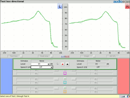Click the play arrow above Test 3
Image resolution: width=130 pixels, height=98 pixels.
[65, 79]
